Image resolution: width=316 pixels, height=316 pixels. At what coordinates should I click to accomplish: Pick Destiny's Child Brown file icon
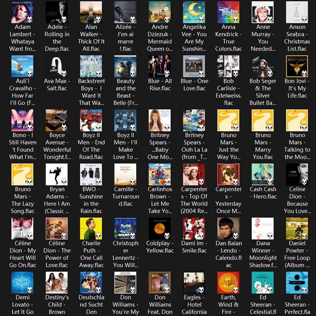[x=56, y=282]
